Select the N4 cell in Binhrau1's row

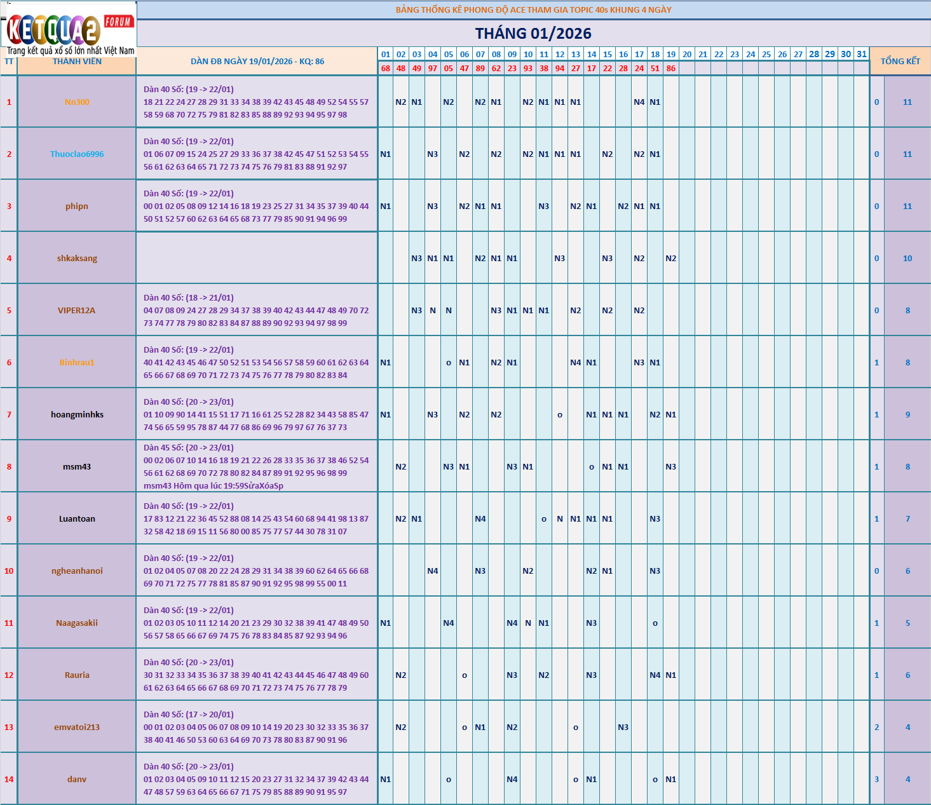click(x=576, y=363)
